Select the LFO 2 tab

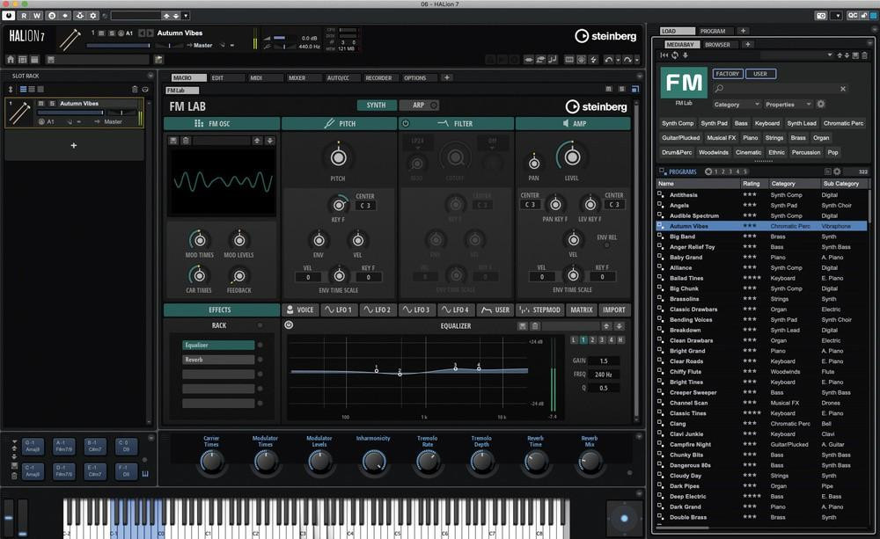tap(380, 310)
